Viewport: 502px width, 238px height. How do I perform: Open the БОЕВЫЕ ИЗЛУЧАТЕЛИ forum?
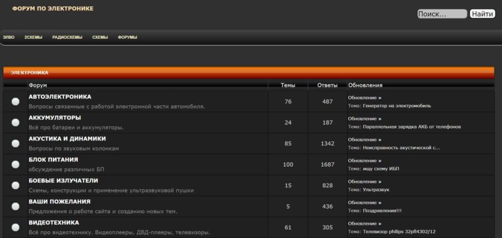[63, 180]
